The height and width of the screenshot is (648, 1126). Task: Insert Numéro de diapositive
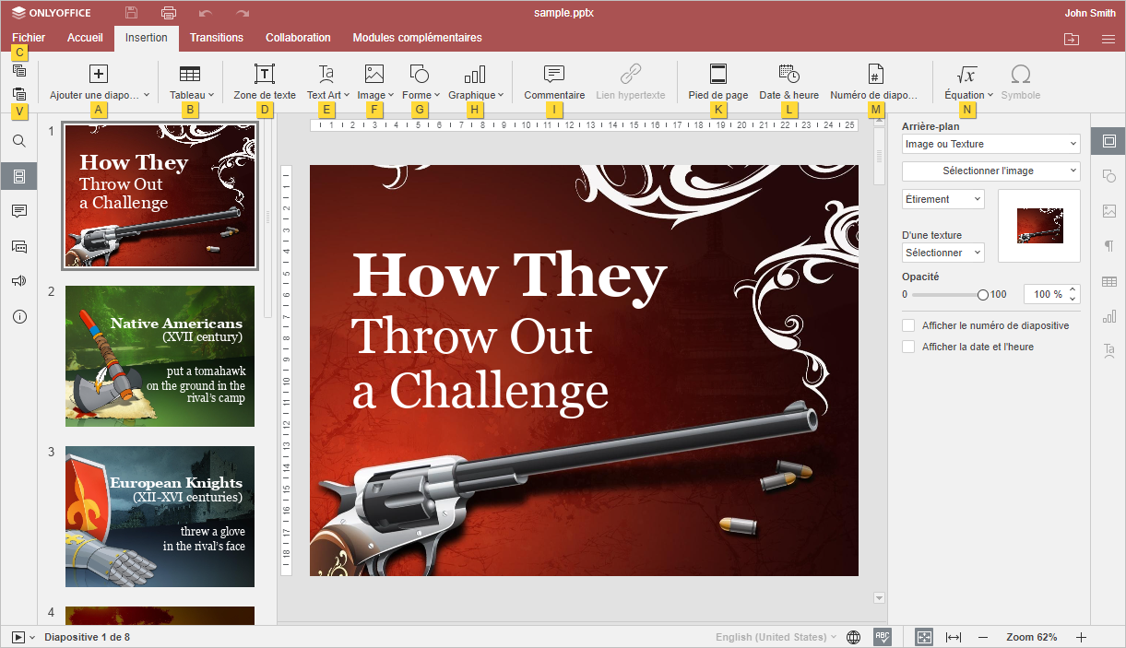point(876,75)
